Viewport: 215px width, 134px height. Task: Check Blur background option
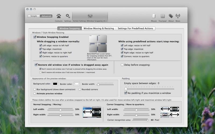click(35, 89)
